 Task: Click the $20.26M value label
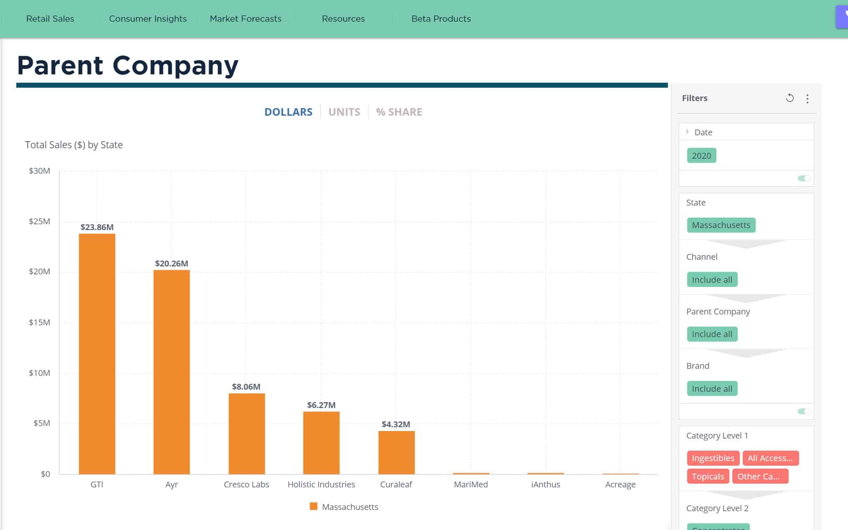[x=172, y=264]
